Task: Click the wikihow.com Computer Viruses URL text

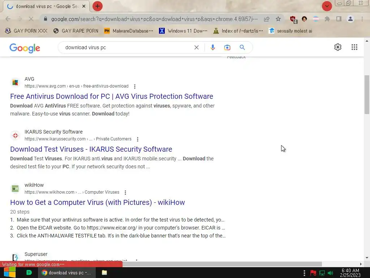Action: click(x=72, y=192)
